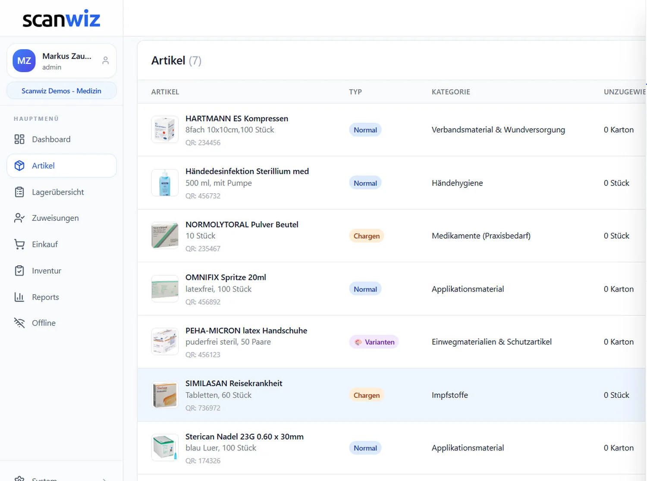Image resolution: width=647 pixels, height=481 pixels.
Task: Open the SIMILASAN Reisekrankheit article
Action: tap(234, 384)
